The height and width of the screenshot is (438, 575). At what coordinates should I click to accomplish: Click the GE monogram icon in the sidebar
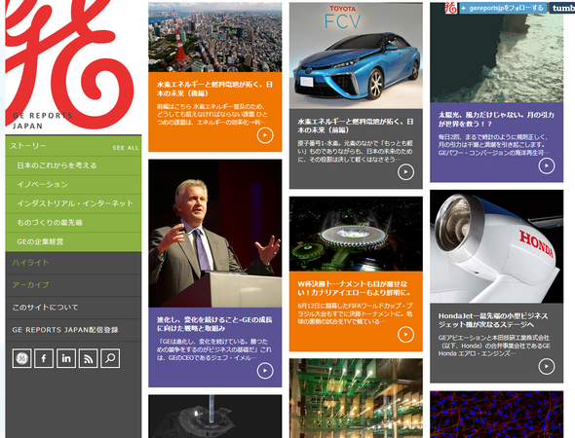(x=21, y=358)
